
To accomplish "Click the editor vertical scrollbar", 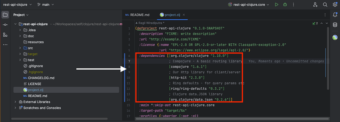I will click(x=328, y=58).
